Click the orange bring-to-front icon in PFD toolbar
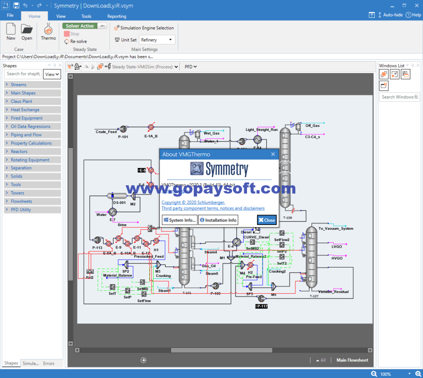423x378 pixels. (x=100, y=67)
